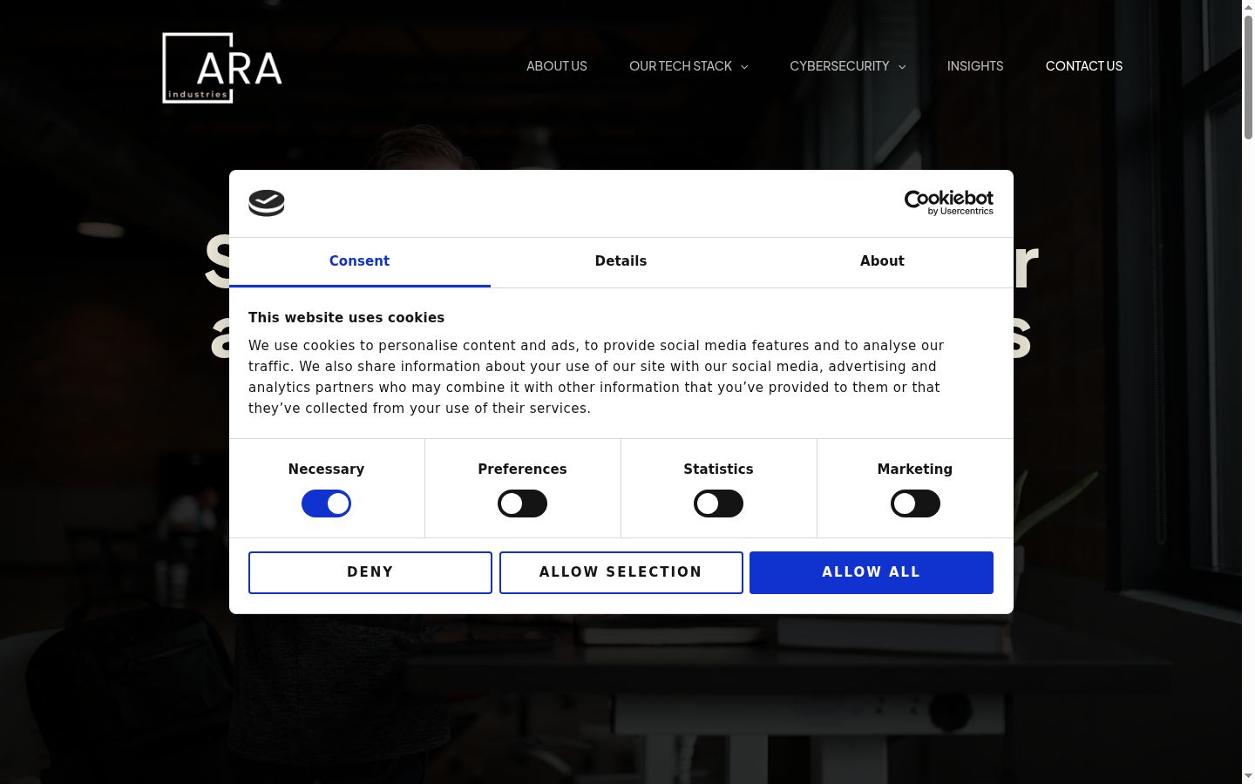1255x784 pixels.
Task: Open the ARA Industries logo link
Action: [x=222, y=68]
